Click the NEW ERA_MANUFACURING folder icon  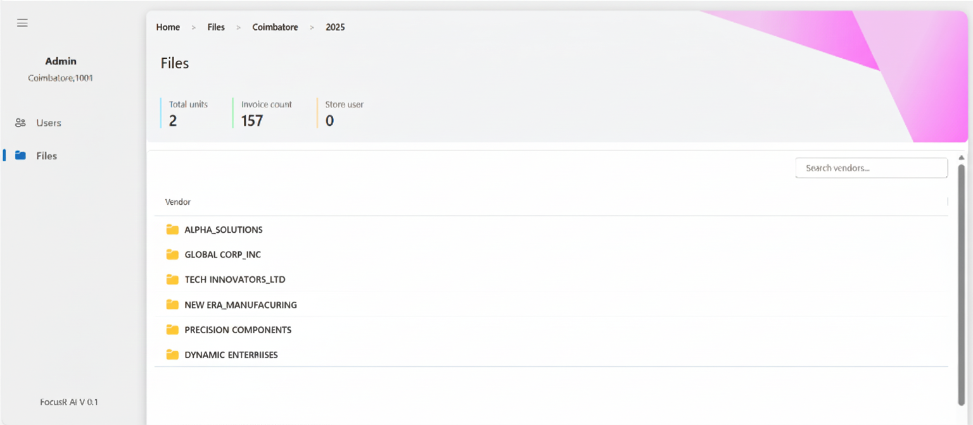point(172,305)
